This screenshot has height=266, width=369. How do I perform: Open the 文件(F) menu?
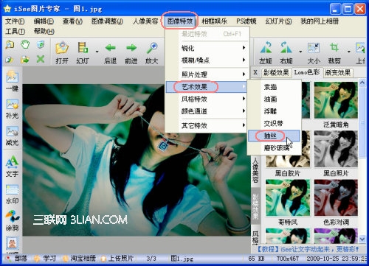pyautogui.click(x=15, y=21)
